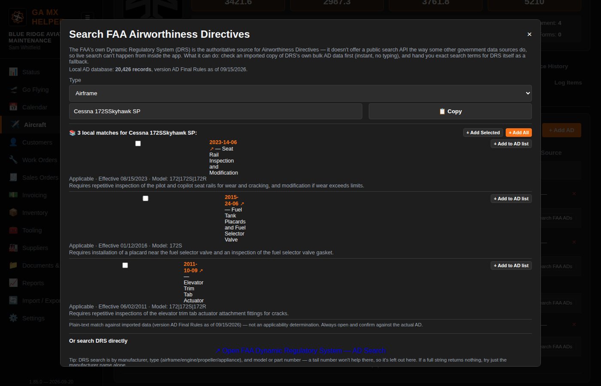Click the Status chart icon in sidebar

[14, 72]
